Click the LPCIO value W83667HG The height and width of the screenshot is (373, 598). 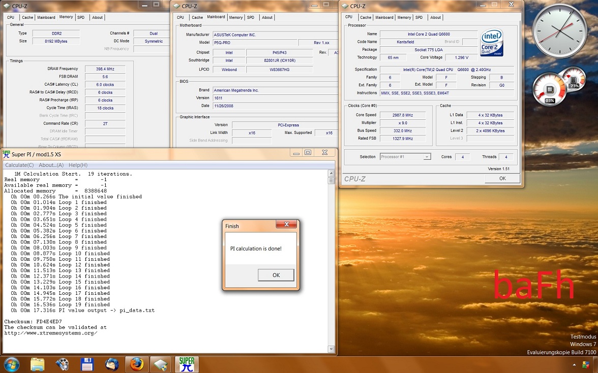point(279,70)
